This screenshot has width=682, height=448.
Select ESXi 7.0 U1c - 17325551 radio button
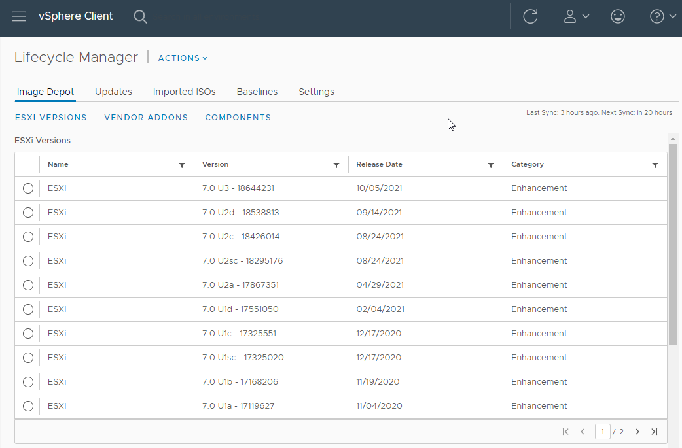tap(28, 334)
